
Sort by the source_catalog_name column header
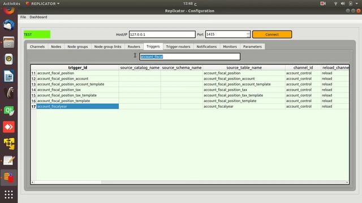pyautogui.click(x=140, y=68)
